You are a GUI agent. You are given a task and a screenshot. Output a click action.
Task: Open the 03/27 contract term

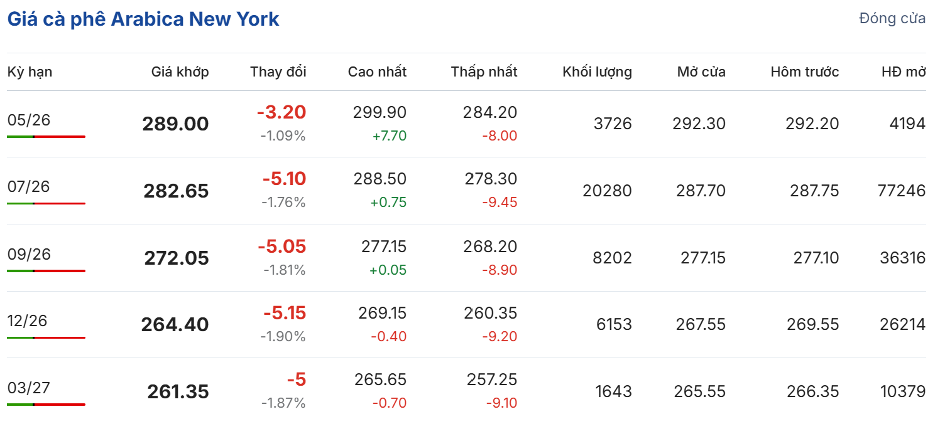28,388
